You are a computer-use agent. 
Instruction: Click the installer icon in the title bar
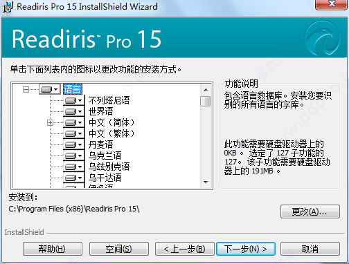8,6
